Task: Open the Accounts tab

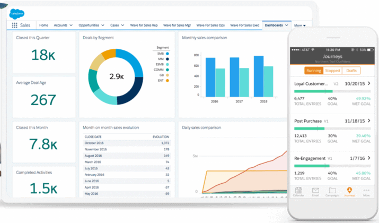Action: [x=60, y=25]
